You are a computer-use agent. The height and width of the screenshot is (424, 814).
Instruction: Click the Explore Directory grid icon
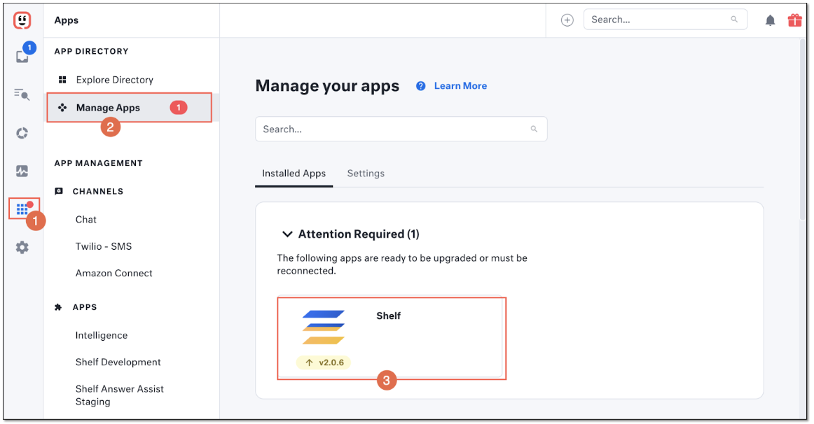[62, 80]
